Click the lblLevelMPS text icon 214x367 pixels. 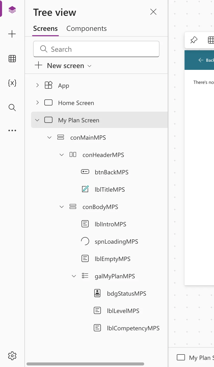[x=97, y=310]
